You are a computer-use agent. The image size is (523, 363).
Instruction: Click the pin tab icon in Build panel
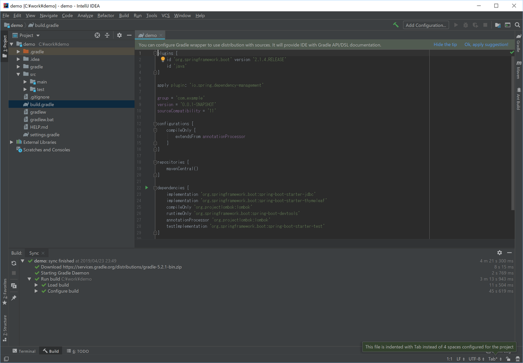click(14, 298)
